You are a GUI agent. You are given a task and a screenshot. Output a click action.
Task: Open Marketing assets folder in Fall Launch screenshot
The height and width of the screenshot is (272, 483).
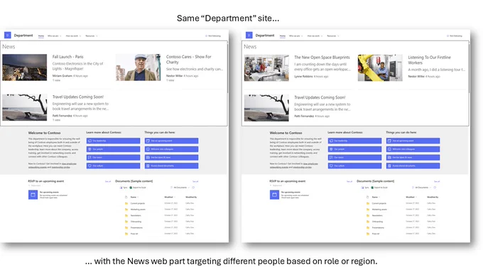pyautogui.click(x=138, y=210)
